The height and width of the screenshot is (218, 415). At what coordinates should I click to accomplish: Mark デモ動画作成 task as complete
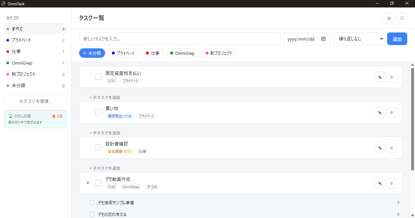[x=98, y=183]
